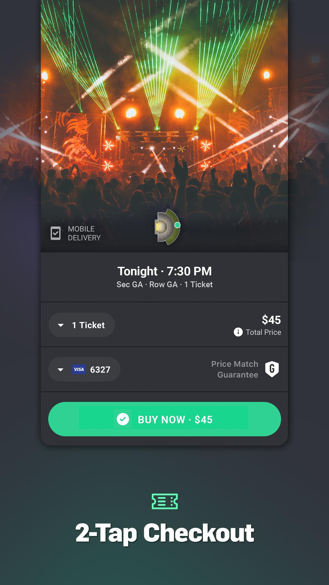Click the Total Price label
Screen dimensions: 329x585
263,332
